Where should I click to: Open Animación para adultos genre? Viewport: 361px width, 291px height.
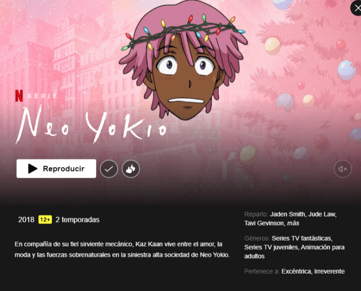click(x=294, y=252)
